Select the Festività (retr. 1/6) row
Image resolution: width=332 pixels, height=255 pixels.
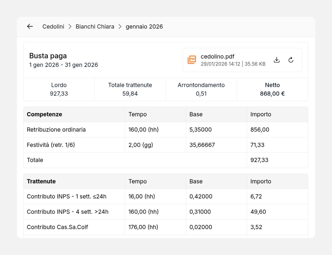(51, 145)
